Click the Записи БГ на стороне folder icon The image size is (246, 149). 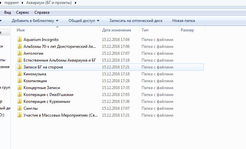19,67
